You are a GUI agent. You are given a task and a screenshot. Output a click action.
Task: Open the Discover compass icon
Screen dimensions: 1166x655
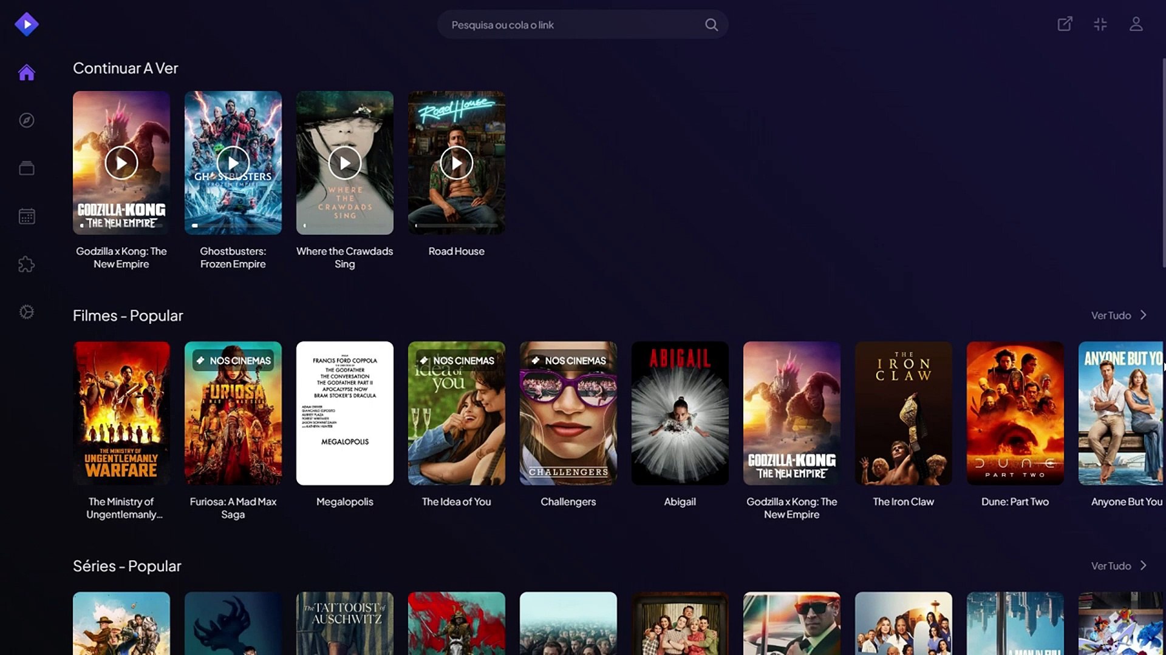27,120
